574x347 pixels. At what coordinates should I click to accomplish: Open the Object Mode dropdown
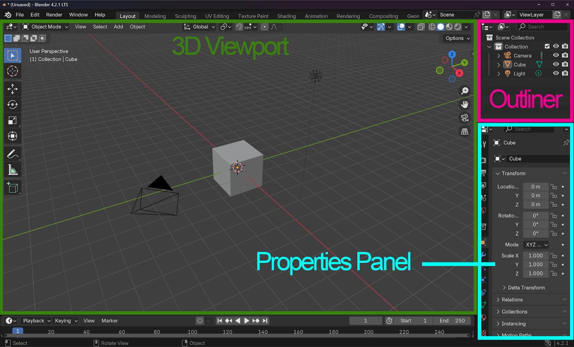45,27
